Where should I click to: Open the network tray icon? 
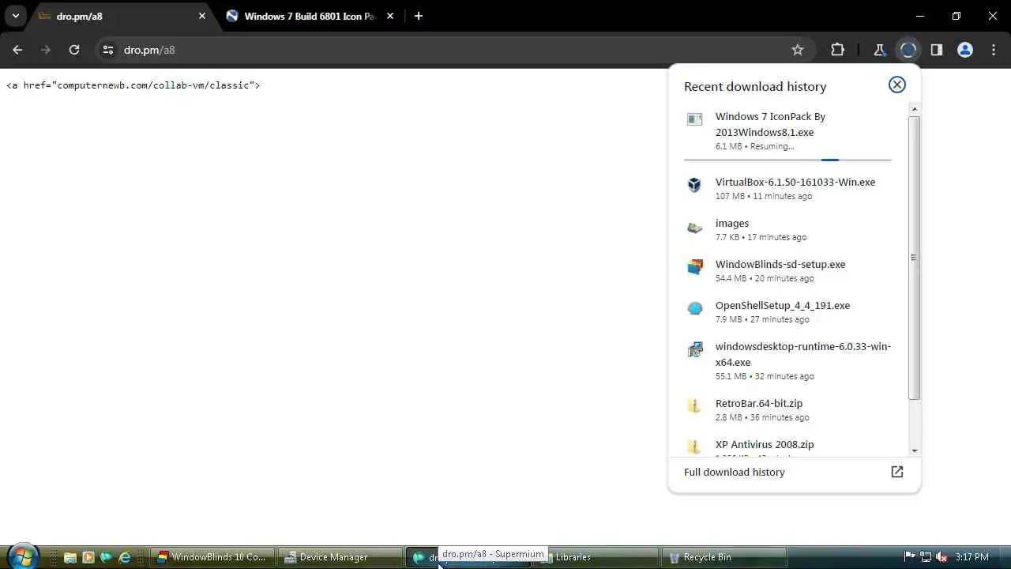click(926, 557)
